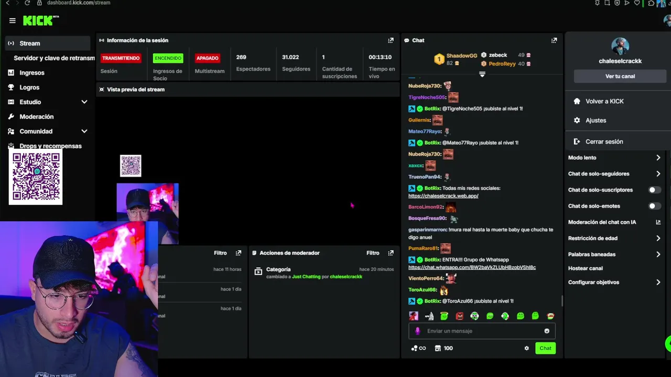Click the ENCENDIDO Ingresos de Socio status

(x=168, y=58)
